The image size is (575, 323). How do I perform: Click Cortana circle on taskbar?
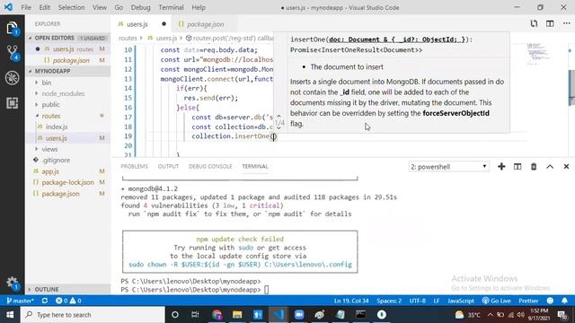pyautogui.click(x=175, y=315)
